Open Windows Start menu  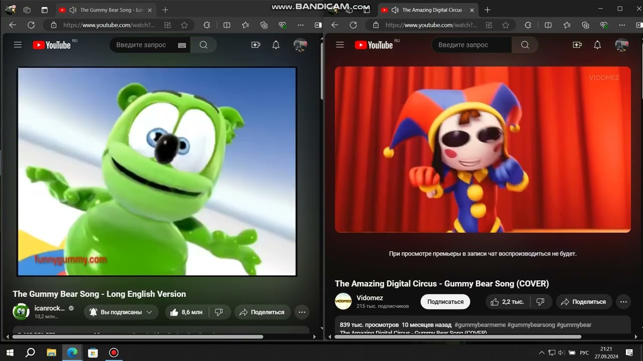click(10, 352)
